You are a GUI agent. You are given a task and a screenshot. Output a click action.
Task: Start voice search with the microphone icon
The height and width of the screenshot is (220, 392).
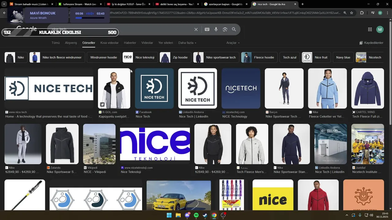click(x=216, y=29)
